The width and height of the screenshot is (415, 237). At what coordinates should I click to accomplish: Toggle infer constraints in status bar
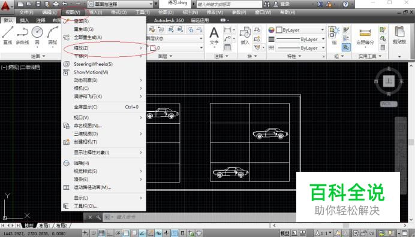(85, 233)
